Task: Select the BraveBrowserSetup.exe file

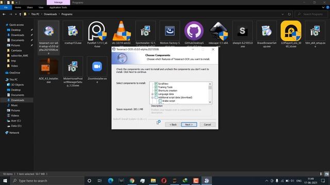Action: coord(267,34)
